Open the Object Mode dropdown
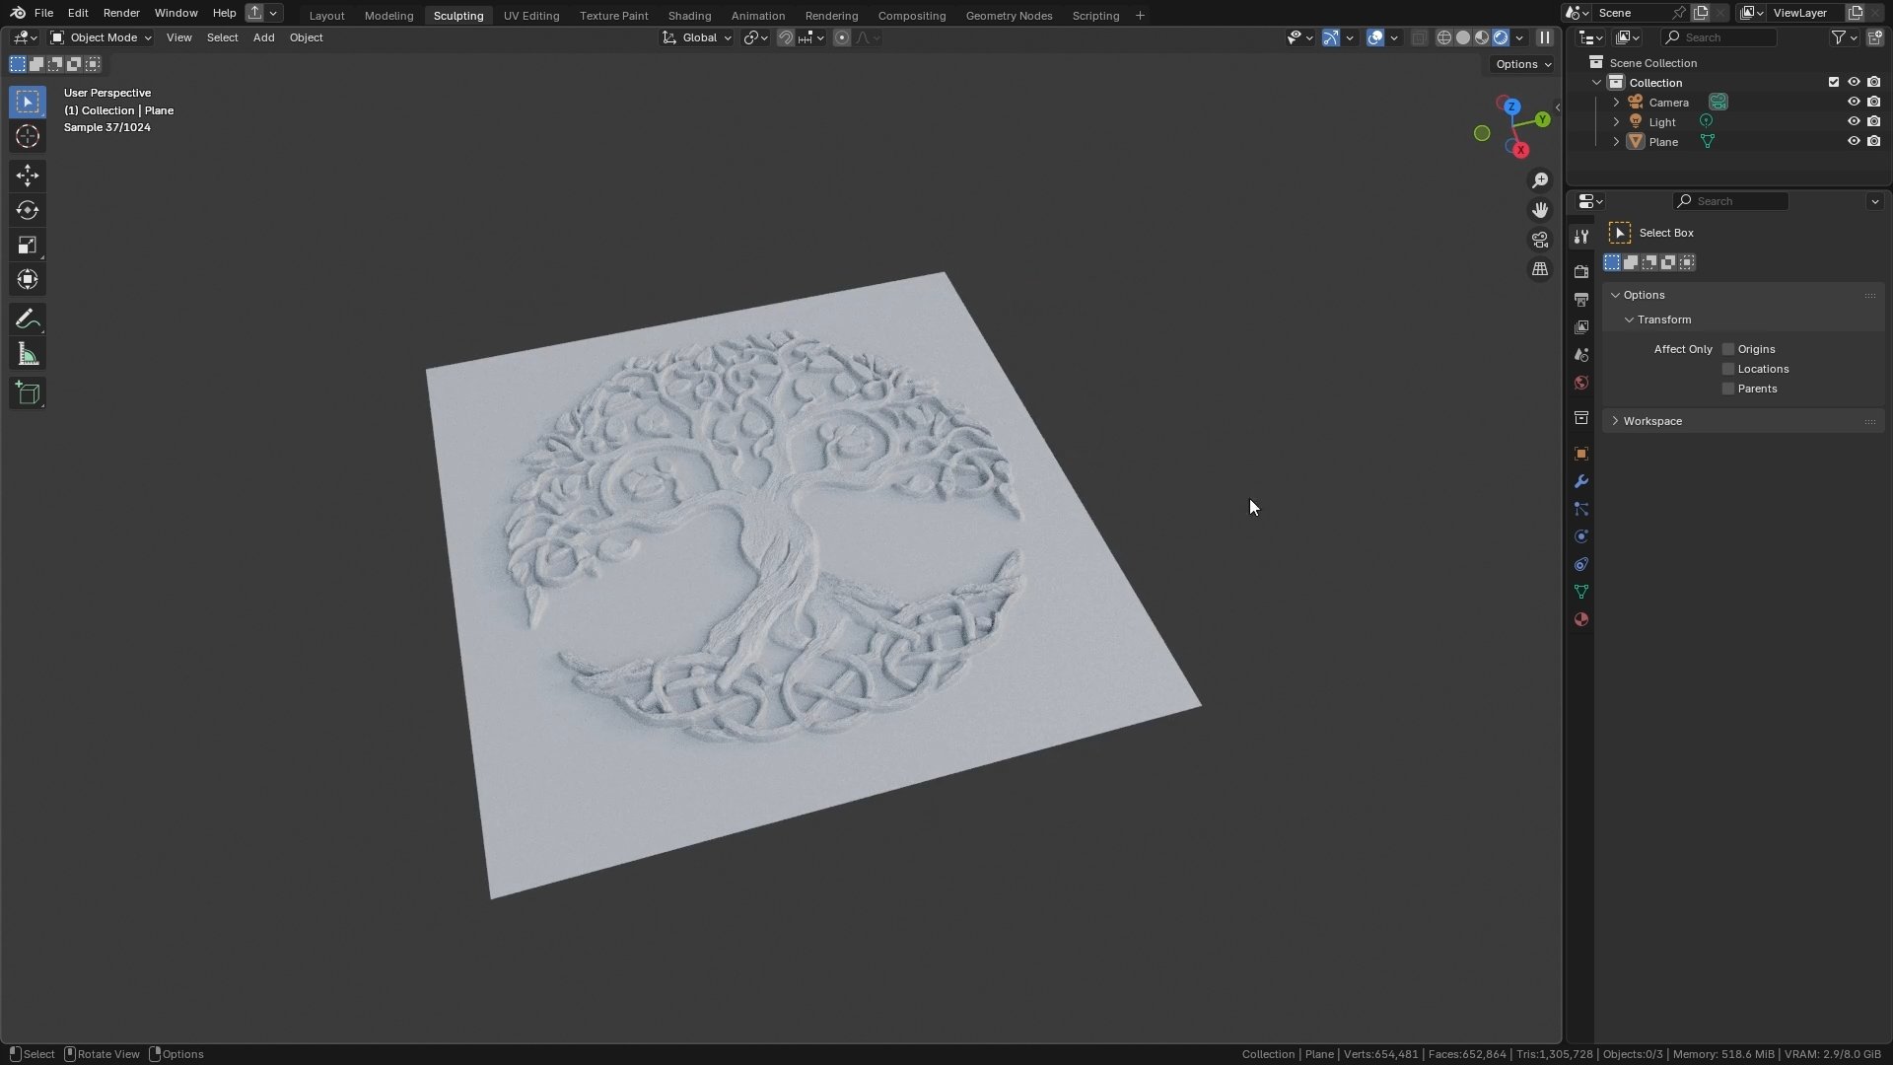The width and height of the screenshot is (1893, 1065). (102, 37)
